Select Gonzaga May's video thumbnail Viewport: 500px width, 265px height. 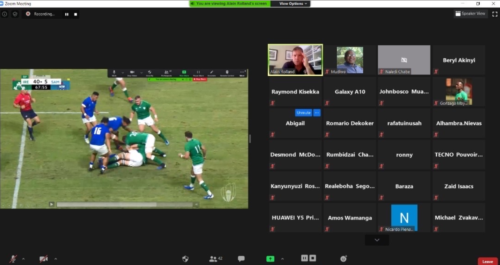tap(459, 92)
